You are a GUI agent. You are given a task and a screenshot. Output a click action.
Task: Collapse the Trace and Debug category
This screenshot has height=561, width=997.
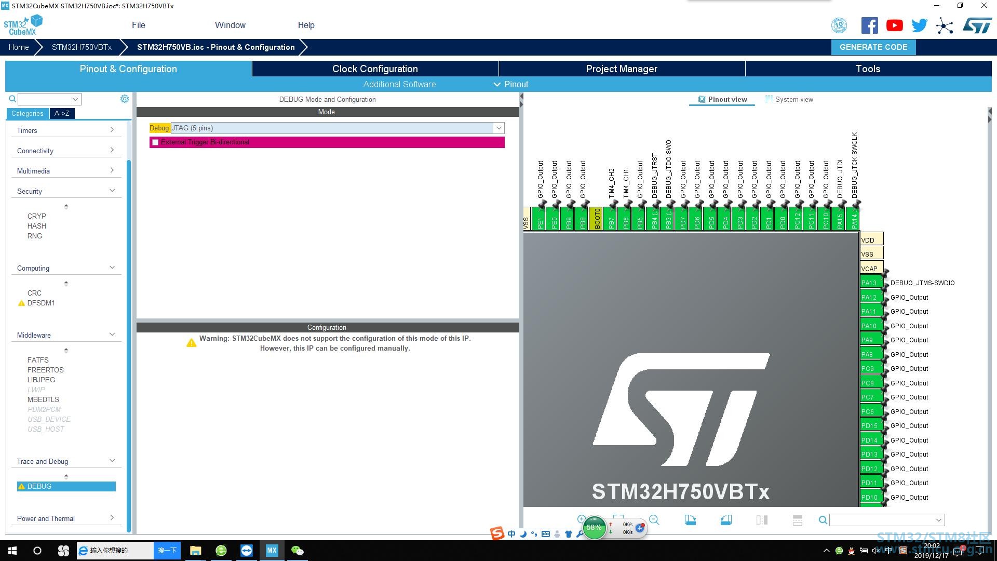66,461
